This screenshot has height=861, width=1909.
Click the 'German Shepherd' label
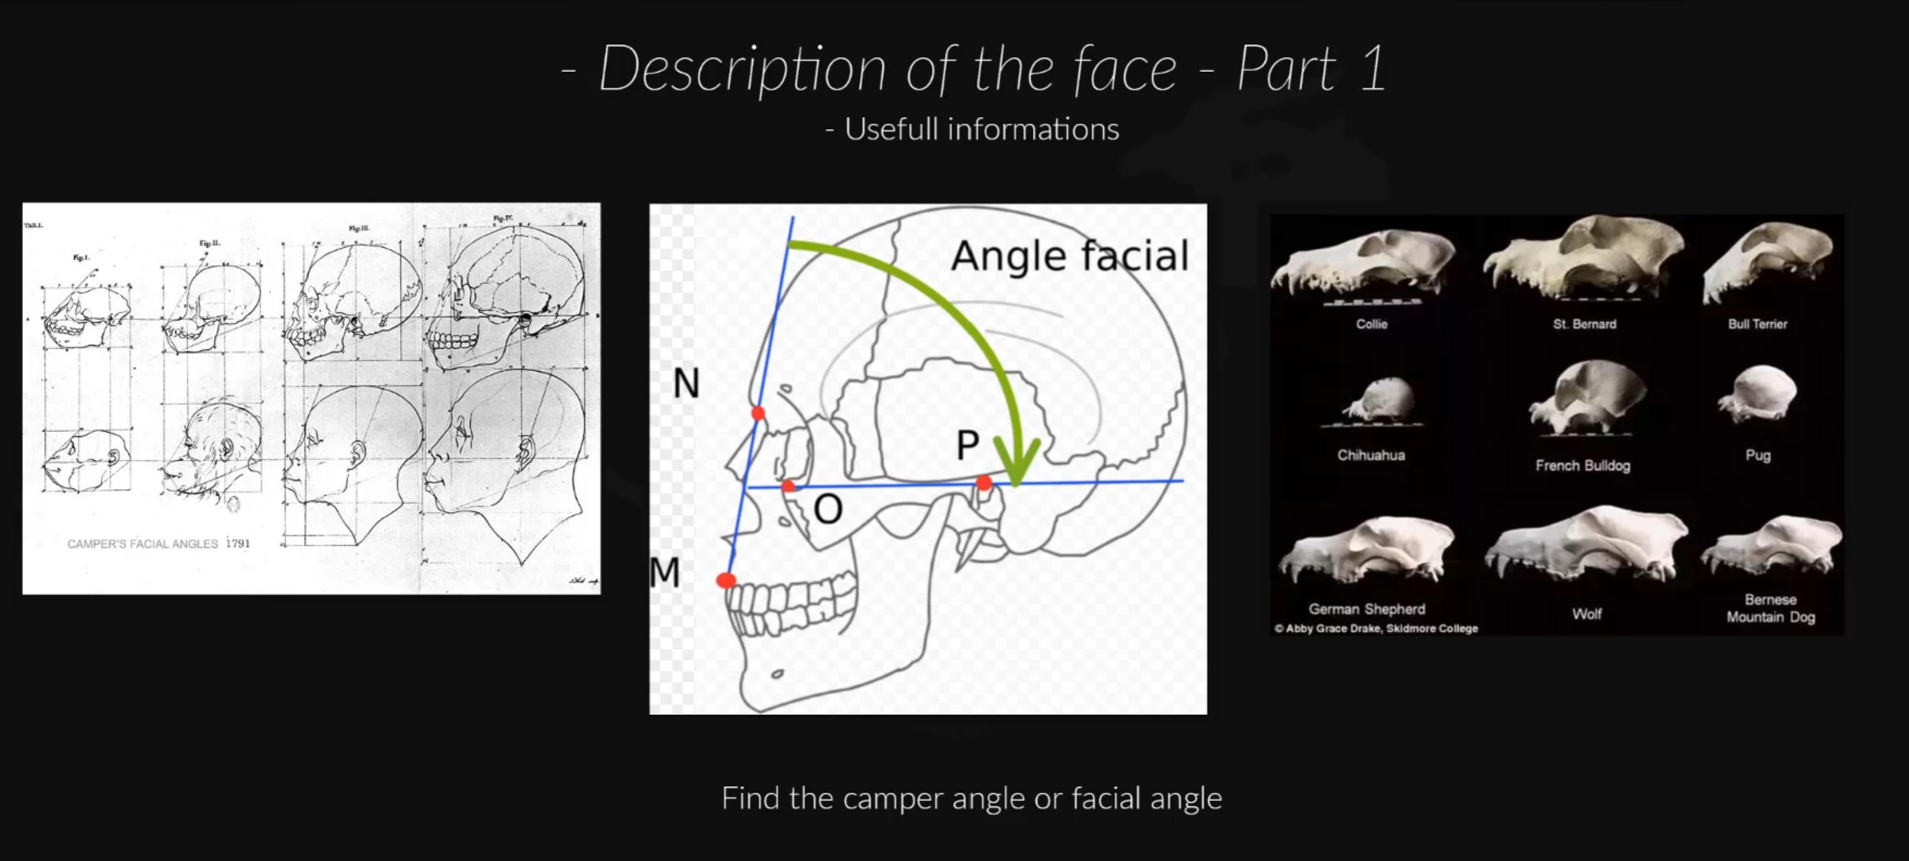[x=1366, y=609]
